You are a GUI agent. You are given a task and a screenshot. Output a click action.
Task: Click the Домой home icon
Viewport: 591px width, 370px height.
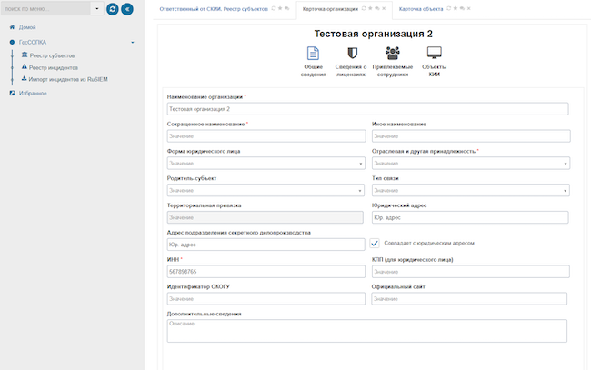point(12,27)
